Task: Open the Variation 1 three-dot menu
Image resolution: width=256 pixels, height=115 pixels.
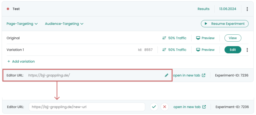Action: point(247,50)
